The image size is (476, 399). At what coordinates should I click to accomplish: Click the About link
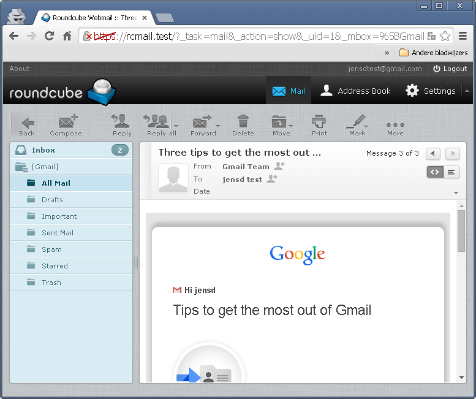[20, 69]
